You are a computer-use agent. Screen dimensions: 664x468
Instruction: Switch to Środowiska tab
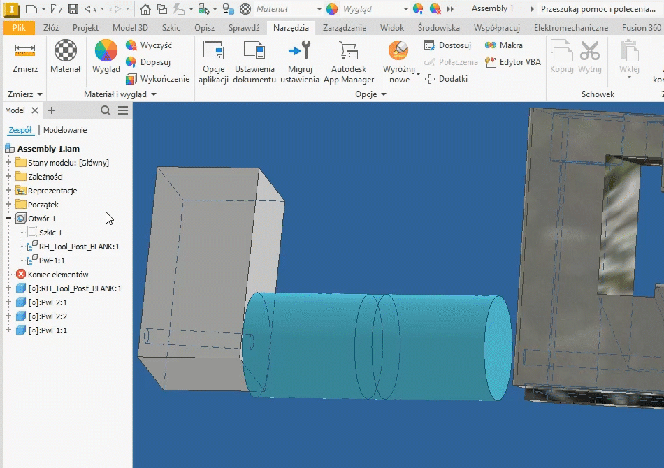(439, 28)
